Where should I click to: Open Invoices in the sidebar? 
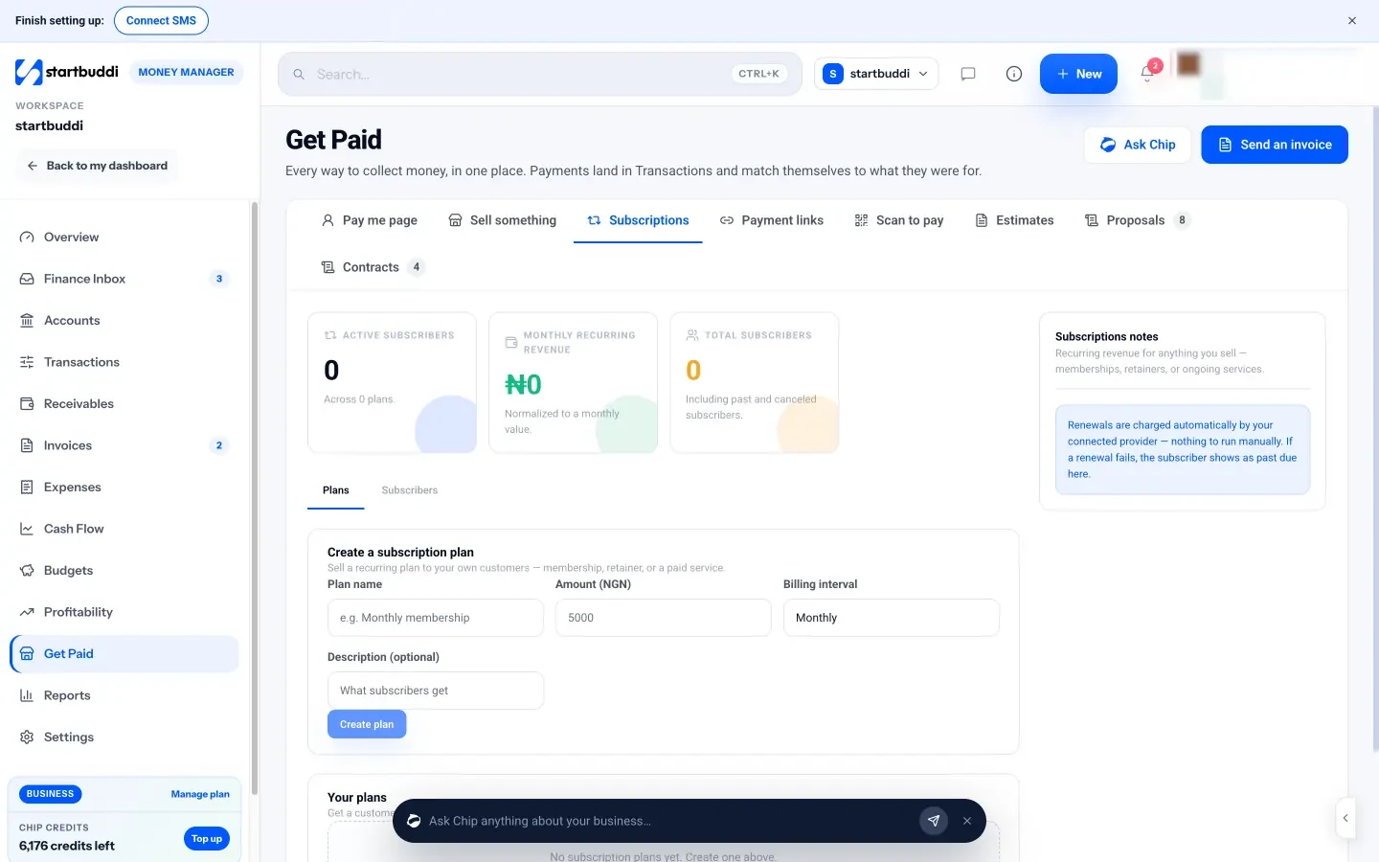(x=124, y=445)
